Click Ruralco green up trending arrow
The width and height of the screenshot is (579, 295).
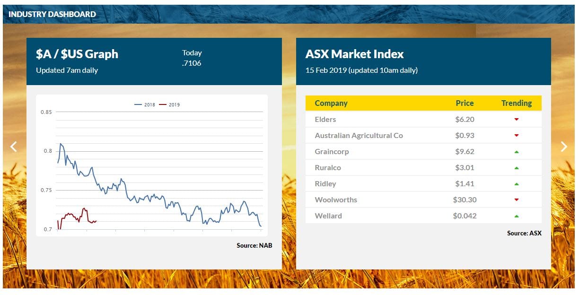point(517,168)
